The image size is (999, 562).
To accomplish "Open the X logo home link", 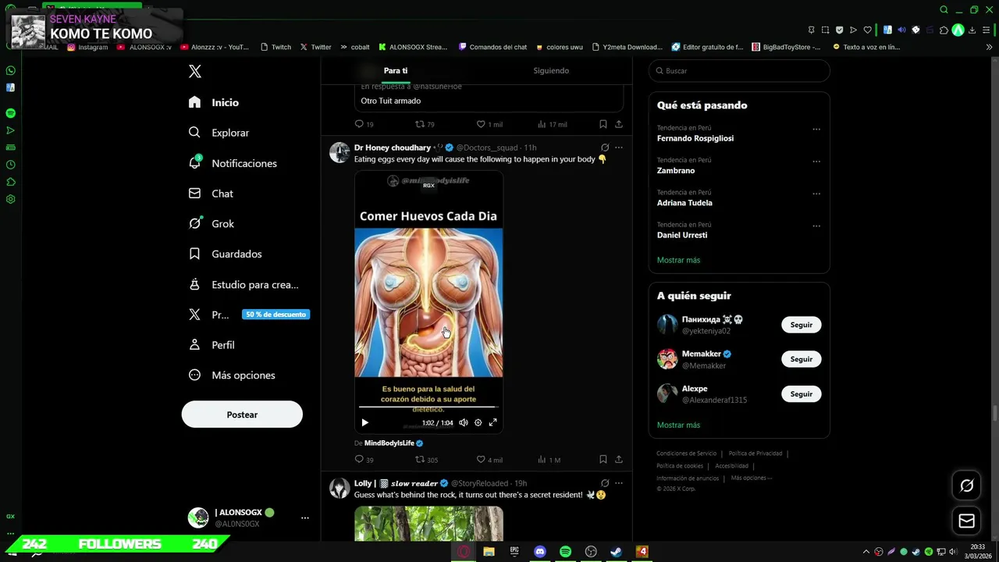I will tap(195, 71).
